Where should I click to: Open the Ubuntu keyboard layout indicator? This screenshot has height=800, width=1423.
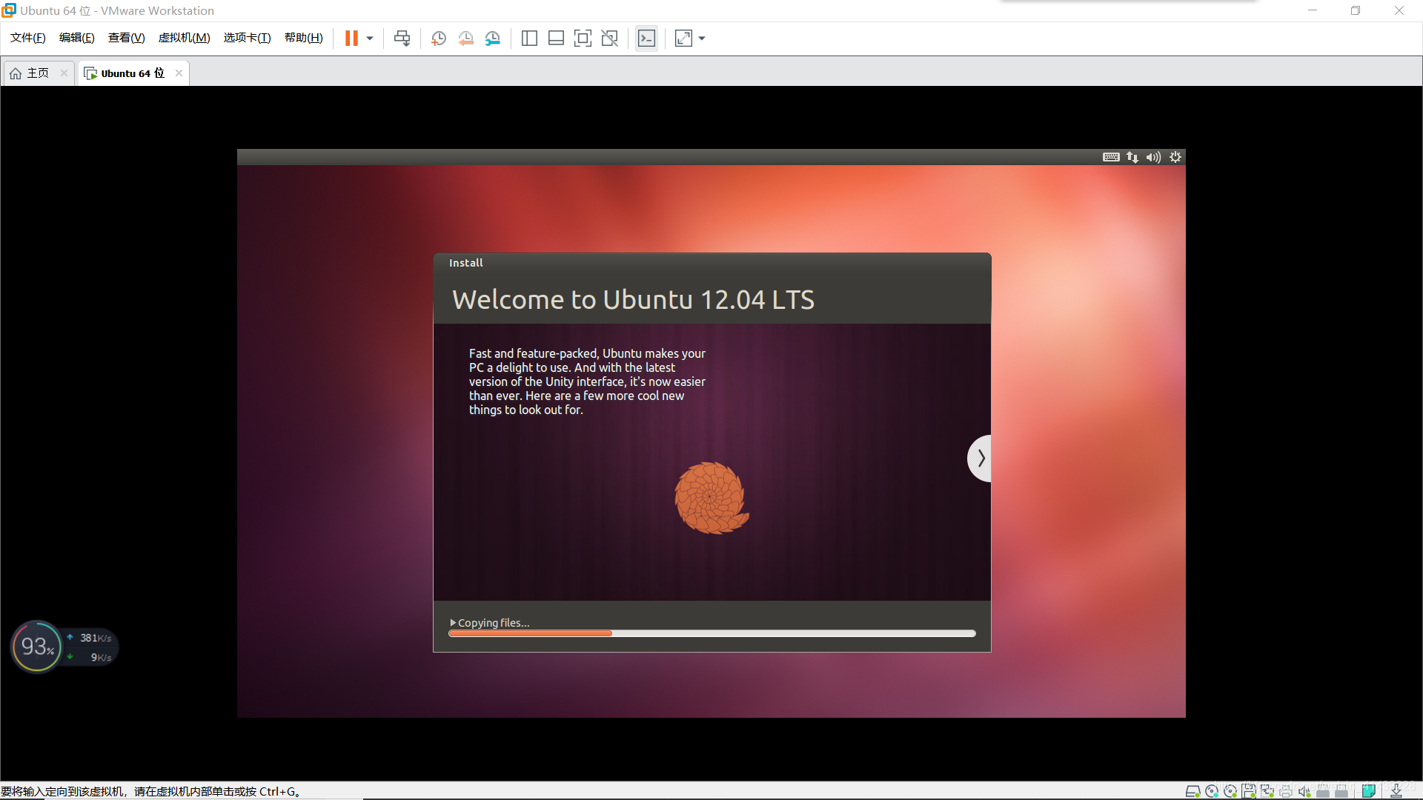tap(1111, 157)
